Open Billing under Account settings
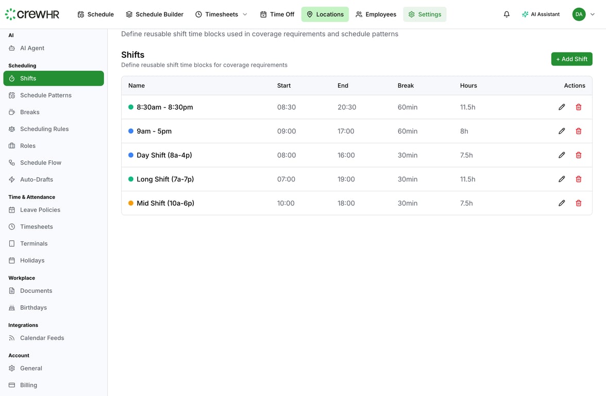The image size is (606, 396). (x=28, y=385)
